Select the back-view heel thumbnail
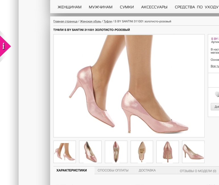Viewport: 219px width, 185px height. 168,152
